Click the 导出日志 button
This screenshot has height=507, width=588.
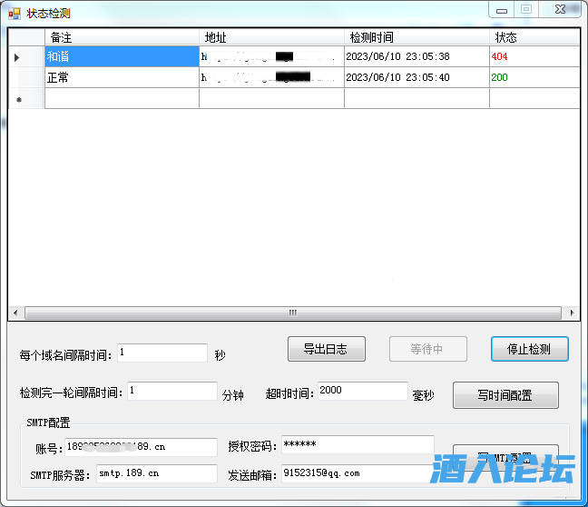click(327, 349)
